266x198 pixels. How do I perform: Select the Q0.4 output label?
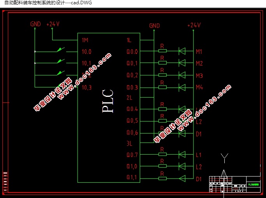(132, 109)
